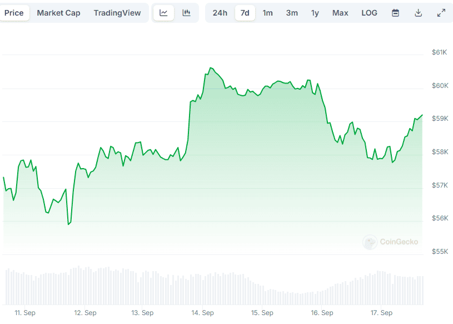Select the Max time range
This screenshot has height=324, width=453.
[340, 13]
